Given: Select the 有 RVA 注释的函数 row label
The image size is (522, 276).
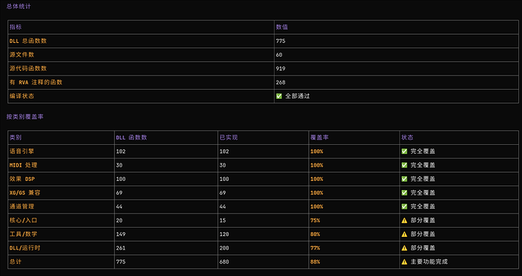Looking at the screenshot, I should (36, 82).
